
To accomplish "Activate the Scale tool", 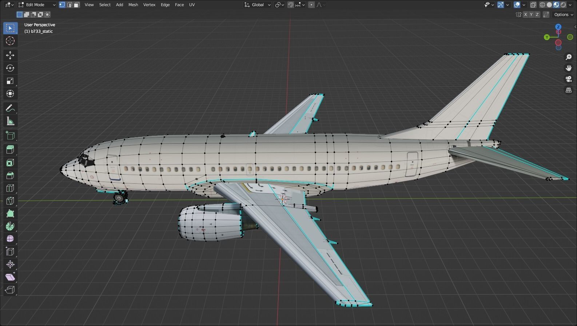I will [10, 81].
